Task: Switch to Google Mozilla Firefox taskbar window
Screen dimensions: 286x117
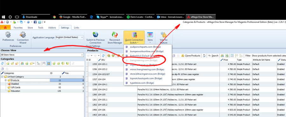Action: pos(72,17)
